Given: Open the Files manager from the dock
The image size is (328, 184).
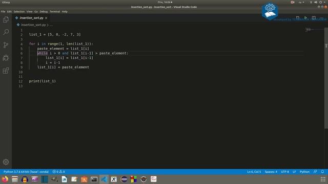Looking at the screenshot, I should [x=15, y=179].
